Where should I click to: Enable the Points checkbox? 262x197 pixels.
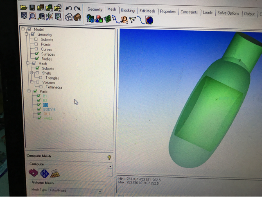click(36, 44)
